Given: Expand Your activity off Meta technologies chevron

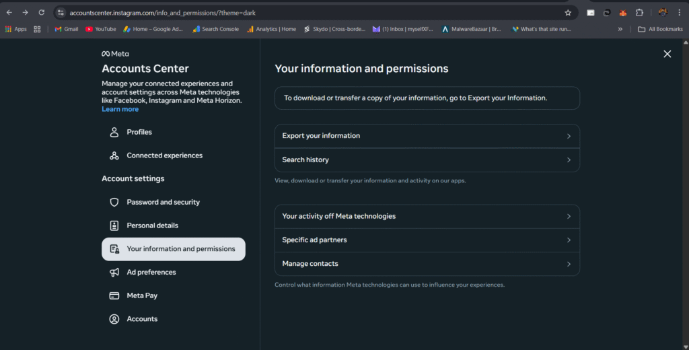Looking at the screenshot, I should click(569, 216).
